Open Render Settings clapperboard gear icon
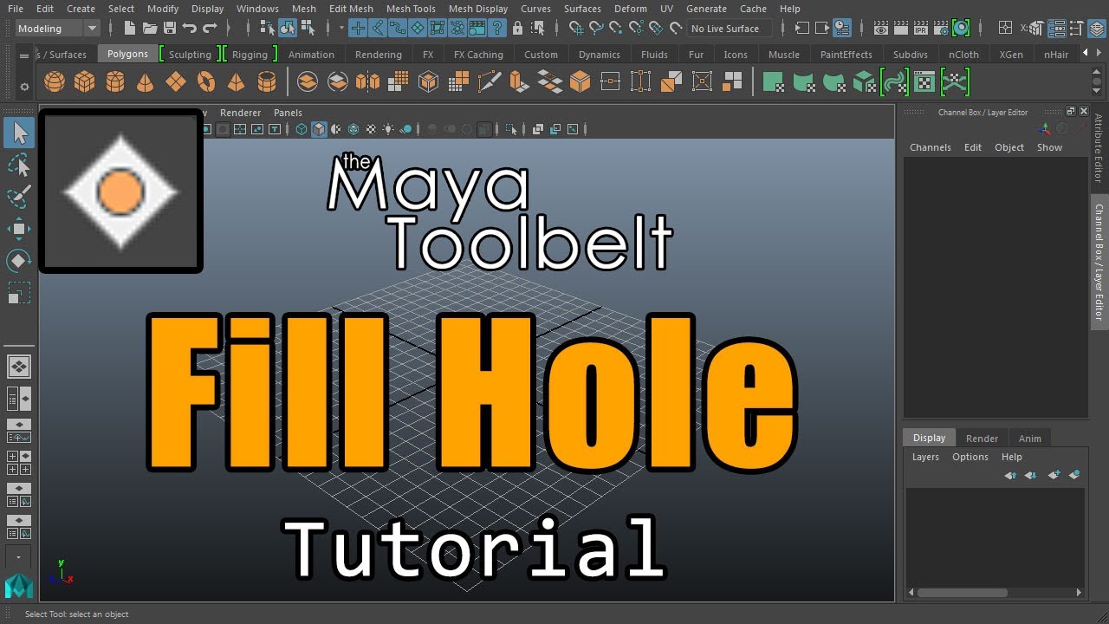Screen dimensions: 1109x624 click(x=940, y=29)
